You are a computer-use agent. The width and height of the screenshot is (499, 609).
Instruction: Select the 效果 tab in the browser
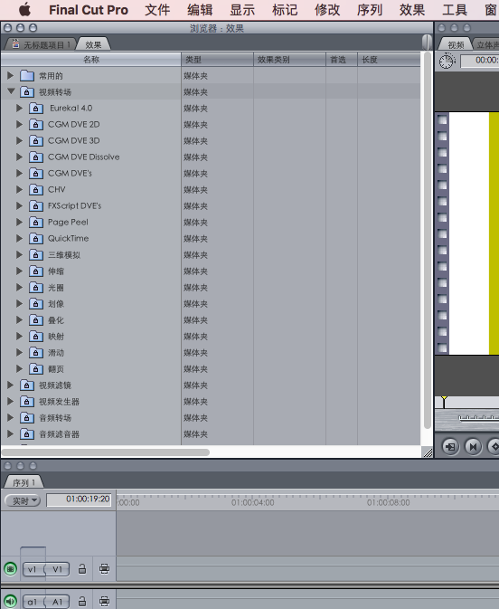[93, 44]
